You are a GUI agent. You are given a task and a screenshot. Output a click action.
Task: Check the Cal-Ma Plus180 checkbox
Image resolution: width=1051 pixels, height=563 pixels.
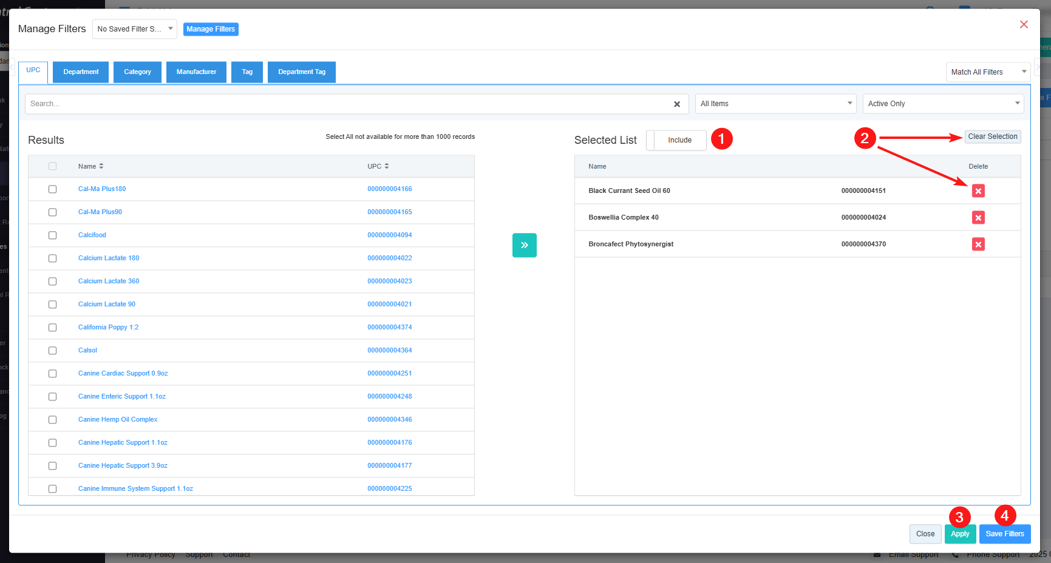53,189
